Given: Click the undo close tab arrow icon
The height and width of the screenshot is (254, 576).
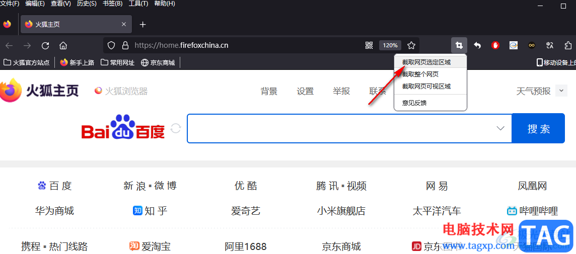Looking at the screenshot, I should point(477,45).
